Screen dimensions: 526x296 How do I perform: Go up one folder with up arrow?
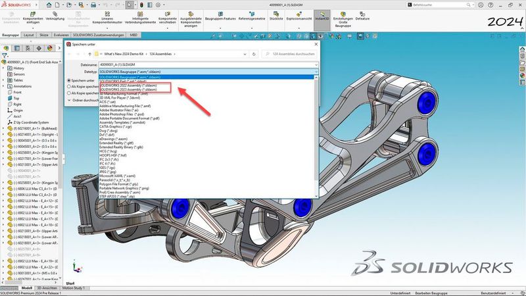tap(89, 54)
